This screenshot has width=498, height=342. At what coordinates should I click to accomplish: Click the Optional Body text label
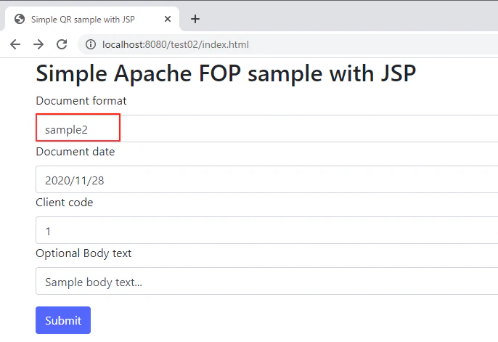pyautogui.click(x=83, y=253)
